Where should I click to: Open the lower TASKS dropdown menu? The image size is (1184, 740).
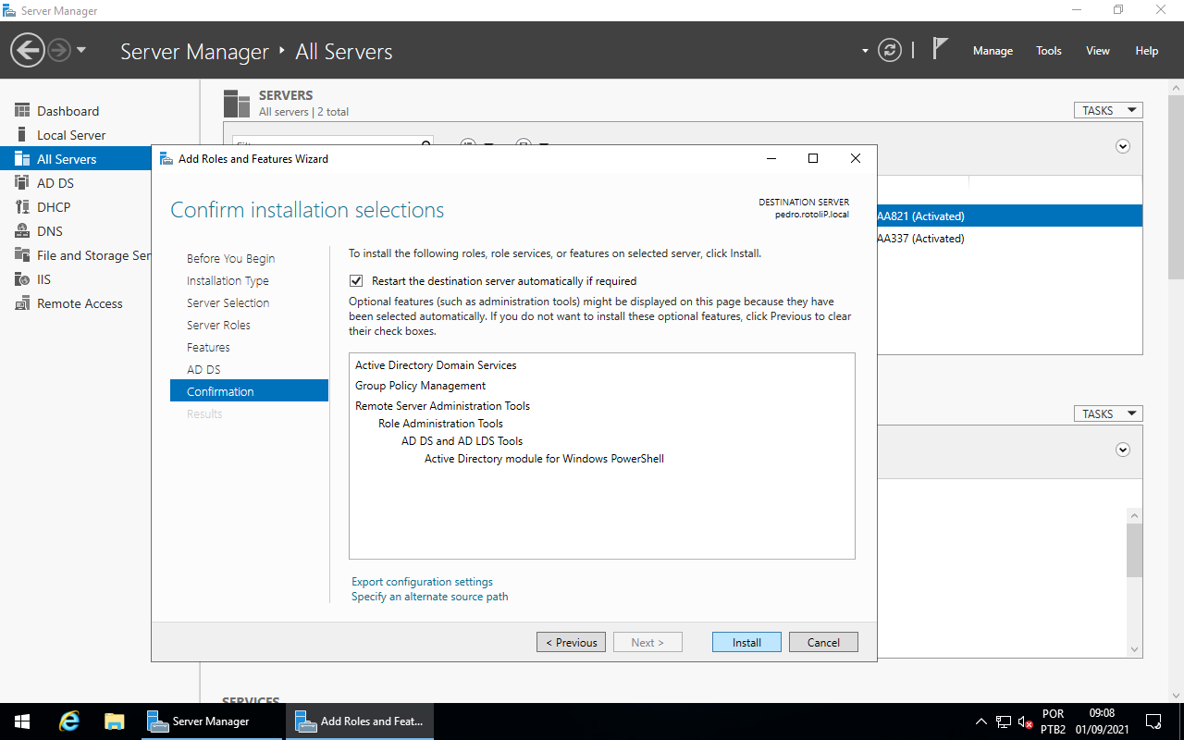1107,413
